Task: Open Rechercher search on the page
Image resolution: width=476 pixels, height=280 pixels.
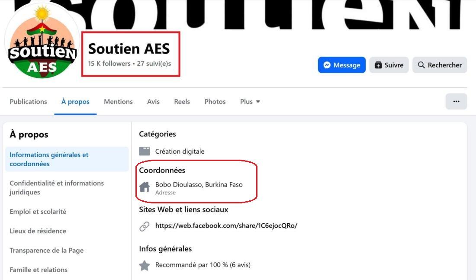Action: tap(439, 65)
